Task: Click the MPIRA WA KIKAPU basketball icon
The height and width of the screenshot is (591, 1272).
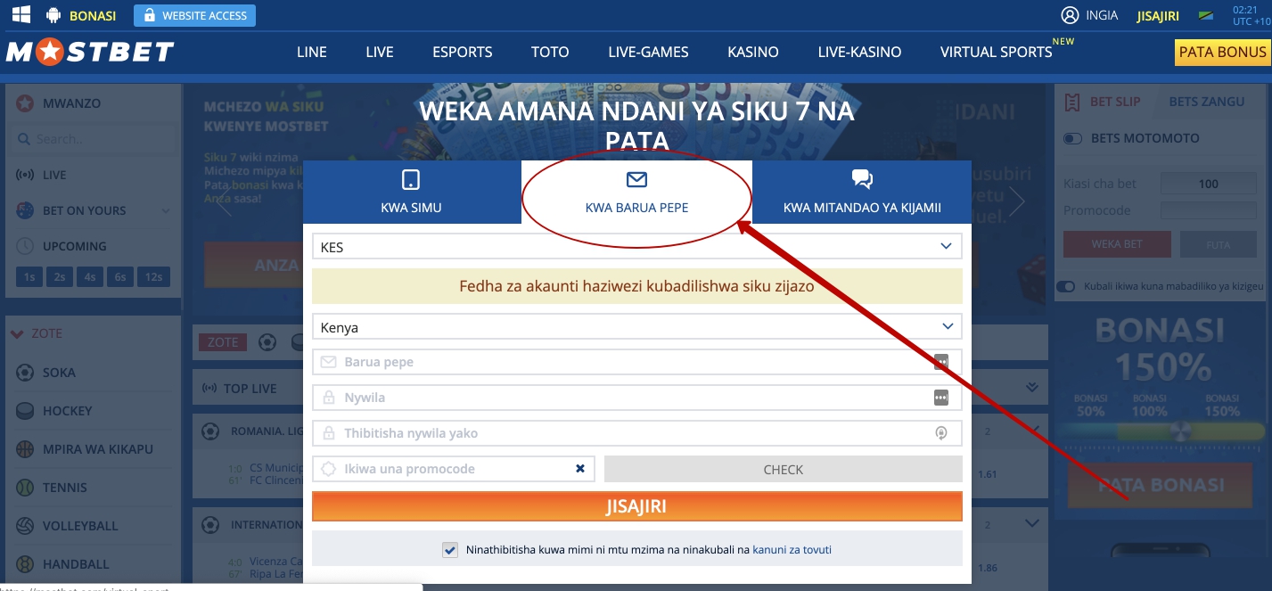Action: (x=25, y=449)
